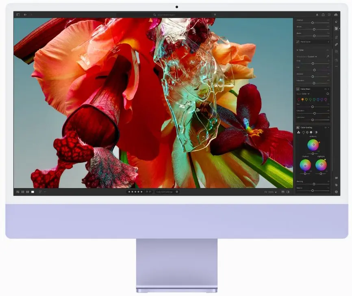Flag the photo as rejected
This screenshot has height=296, width=352.
point(150,191)
